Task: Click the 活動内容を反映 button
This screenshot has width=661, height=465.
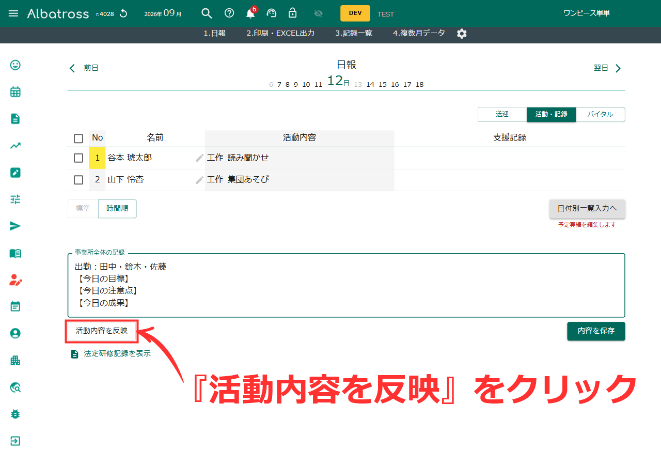Action: click(x=102, y=331)
